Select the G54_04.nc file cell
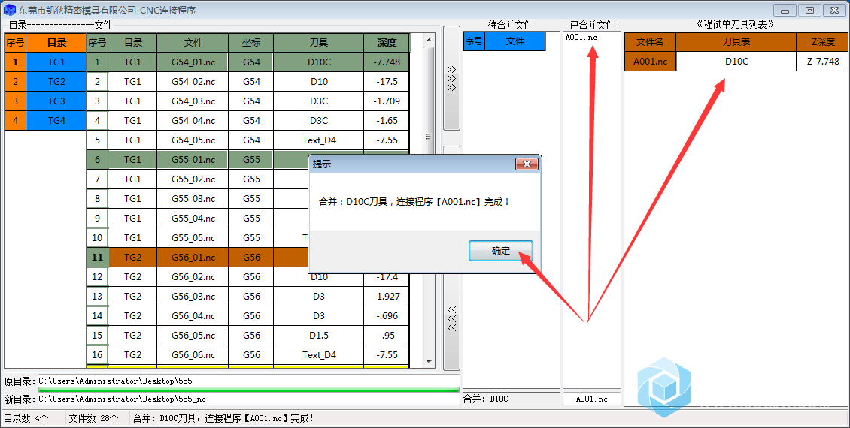This screenshot has height=428, width=850. [193, 120]
